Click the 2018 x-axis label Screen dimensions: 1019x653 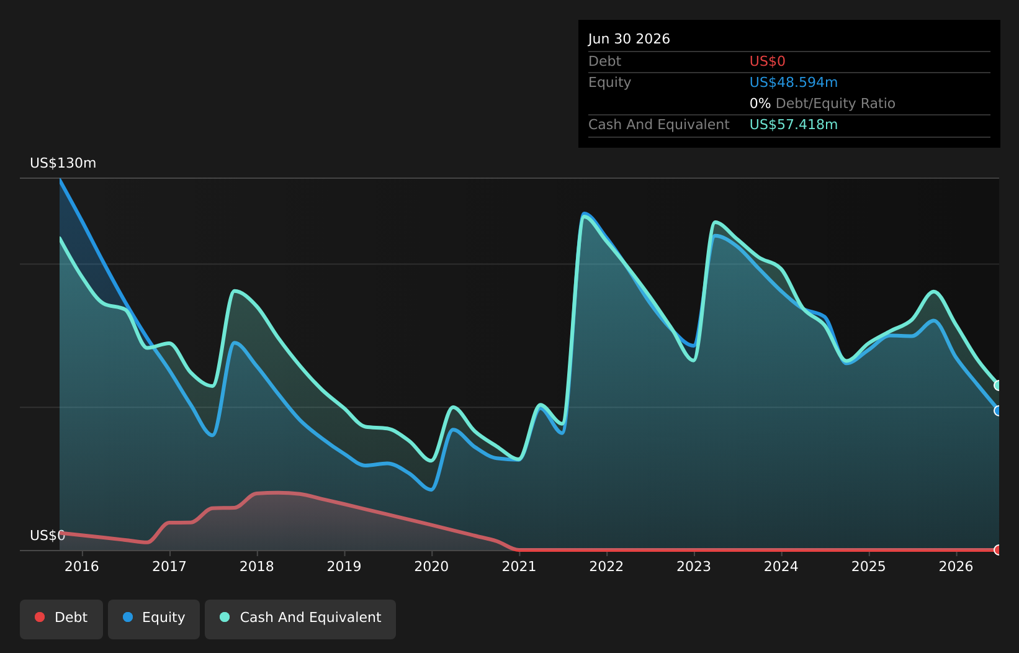[x=257, y=566]
